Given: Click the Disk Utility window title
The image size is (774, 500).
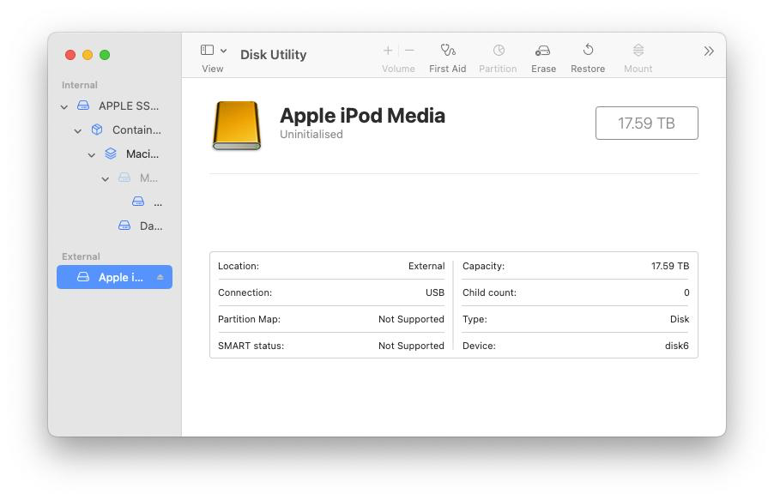Looking at the screenshot, I should 274,54.
